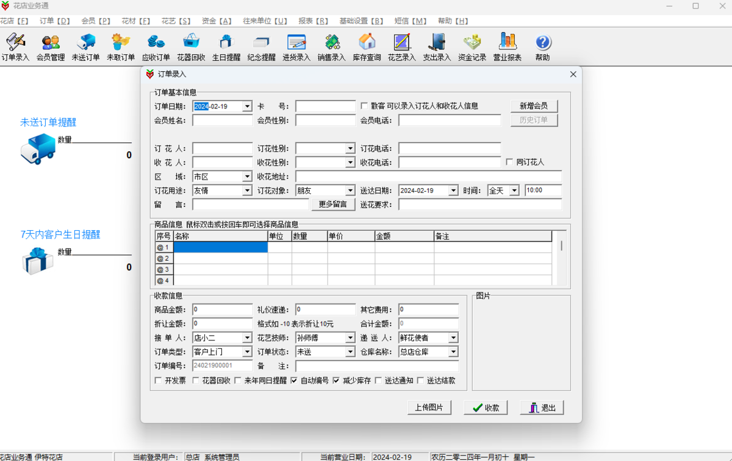
Task: Tick the 同订花人 checkbox
Action: (x=510, y=163)
